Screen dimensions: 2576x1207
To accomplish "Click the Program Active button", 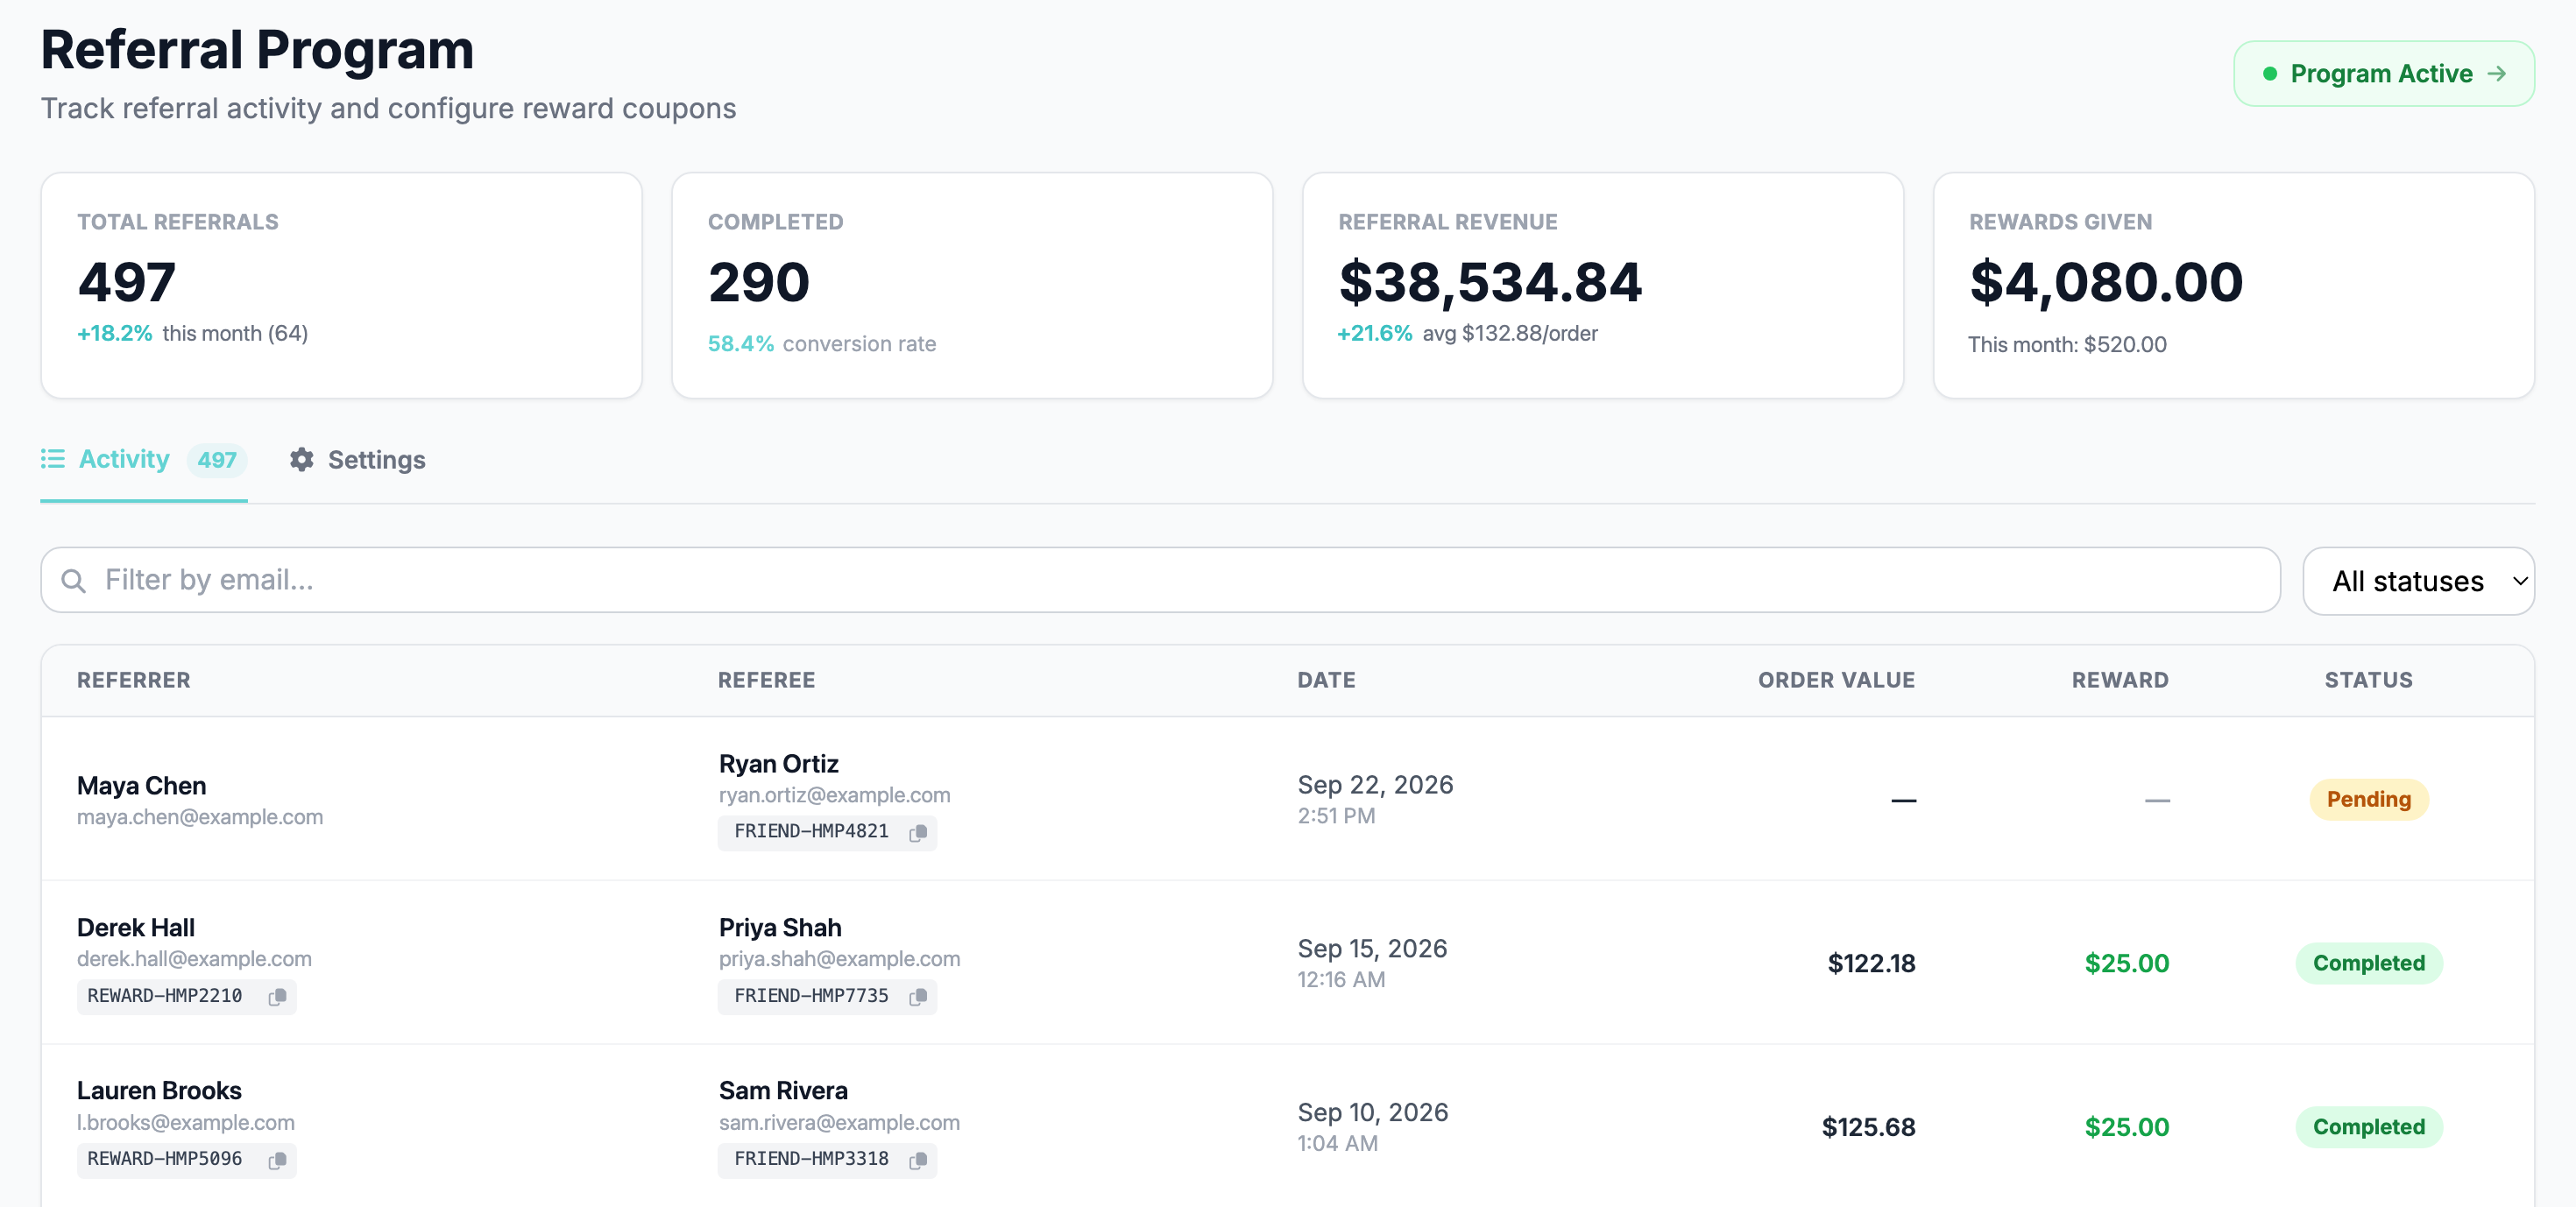I will point(2383,74).
